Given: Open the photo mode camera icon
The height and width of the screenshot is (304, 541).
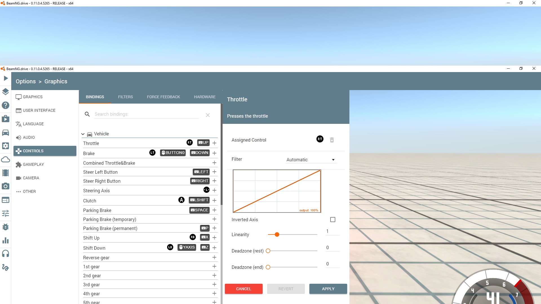Looking at the screenshot, I should (6, 186).
